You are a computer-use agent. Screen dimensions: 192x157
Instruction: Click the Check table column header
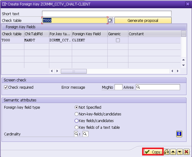13,34
